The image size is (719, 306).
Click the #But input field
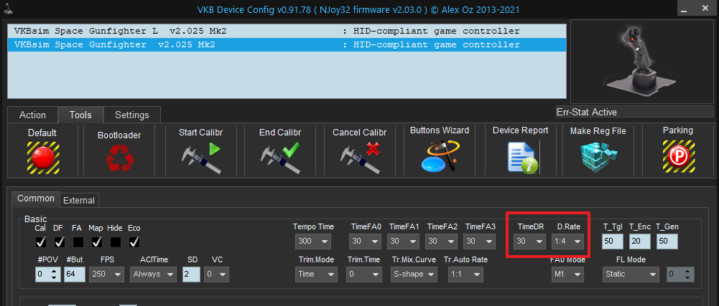coord(74,274)
